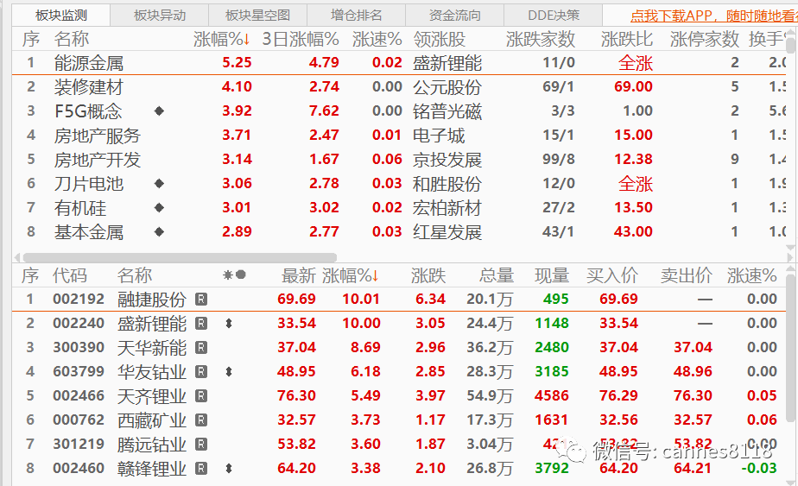Click the star-dot marker column header icon

234,275
